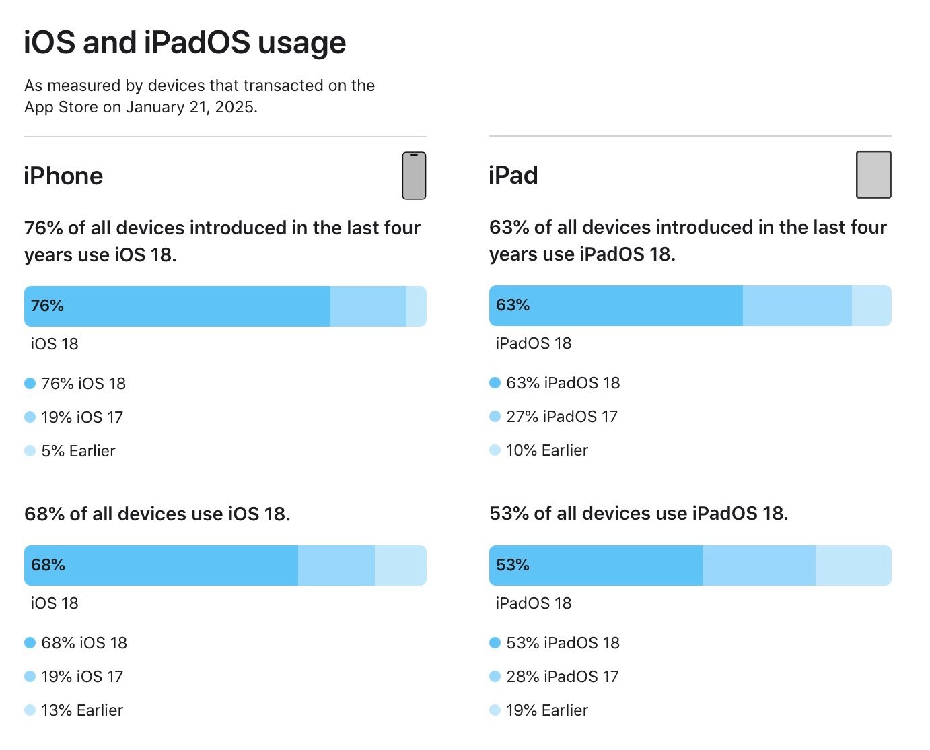Click the 76% iOS 18 bar segment

tap(177, 306)
